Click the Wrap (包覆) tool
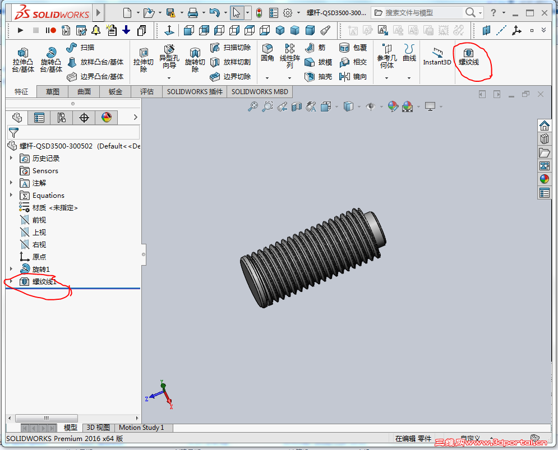The height and width of the screenshot is (450, 558). click(x=353, y=47)
